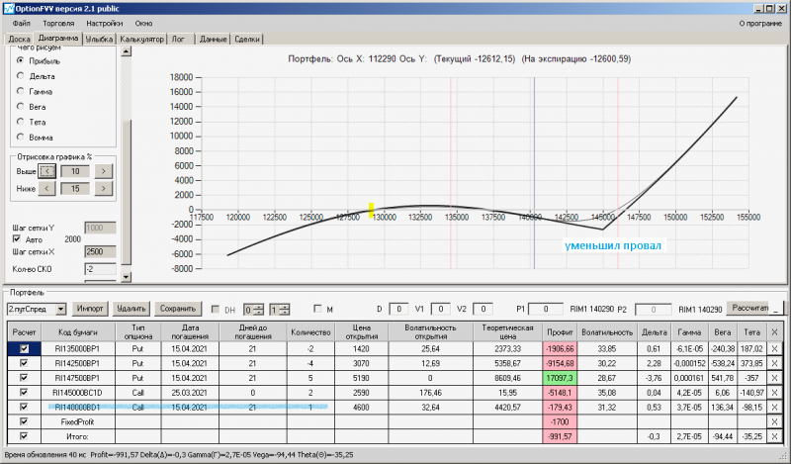
Task: Click the left panel scrollbar down arrow
Action: (127, 277)
